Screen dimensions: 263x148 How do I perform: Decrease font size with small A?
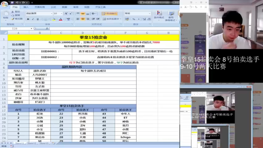(x=71, y=13)
